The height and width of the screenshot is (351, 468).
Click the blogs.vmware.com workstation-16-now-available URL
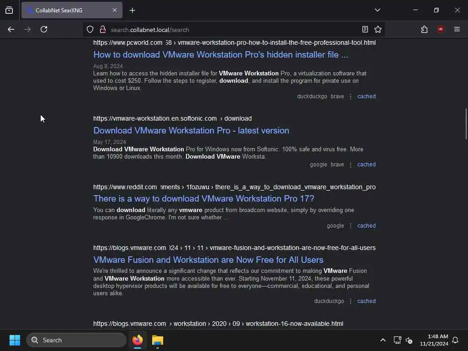[218, 324]
